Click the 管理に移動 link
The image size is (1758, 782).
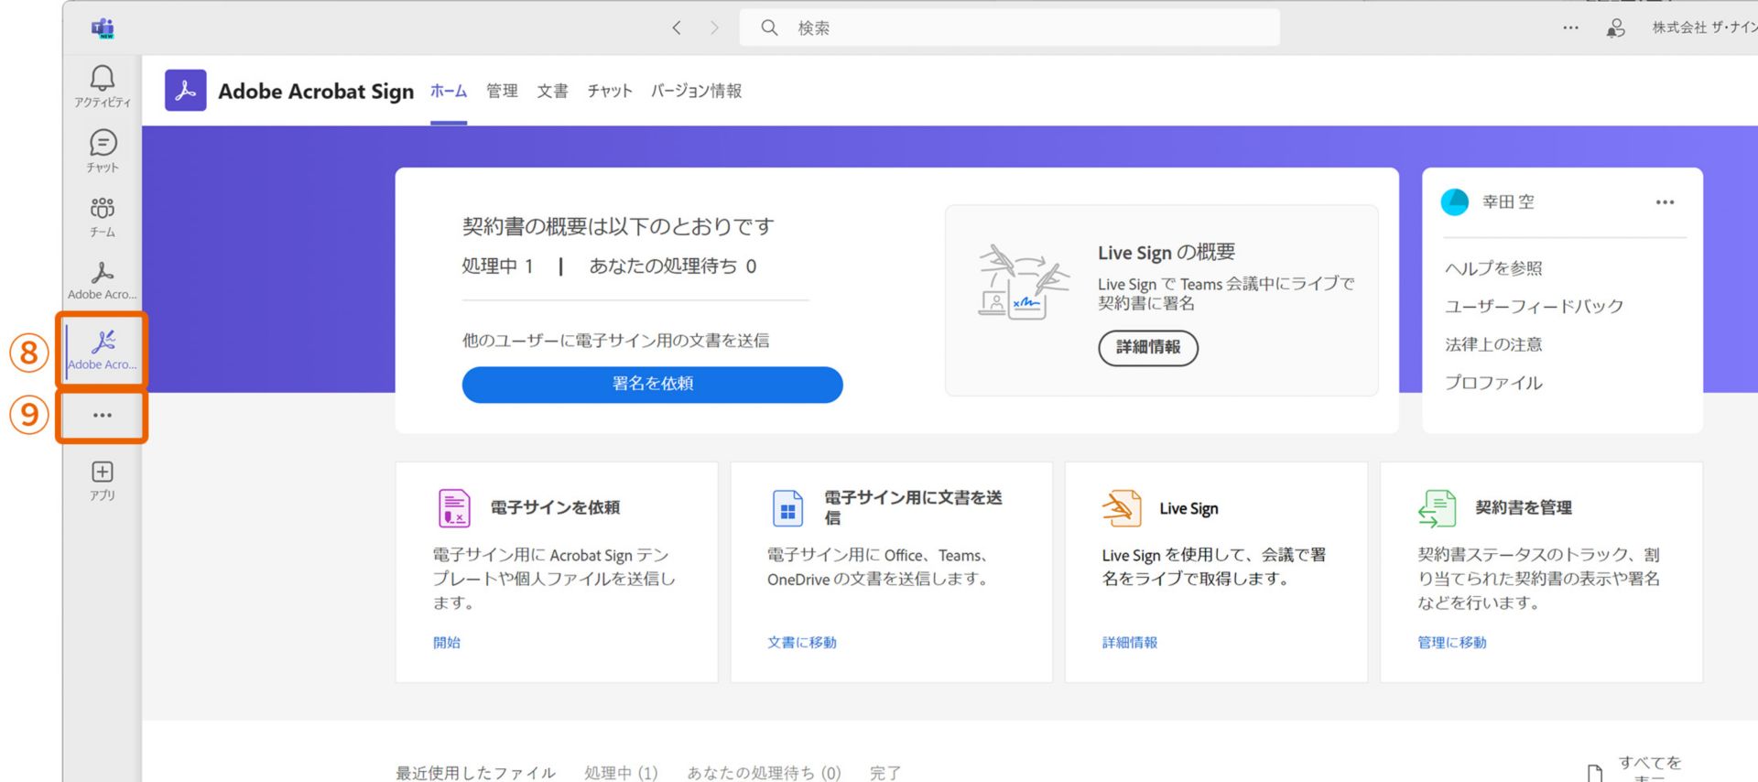[x=1452, y=643]
